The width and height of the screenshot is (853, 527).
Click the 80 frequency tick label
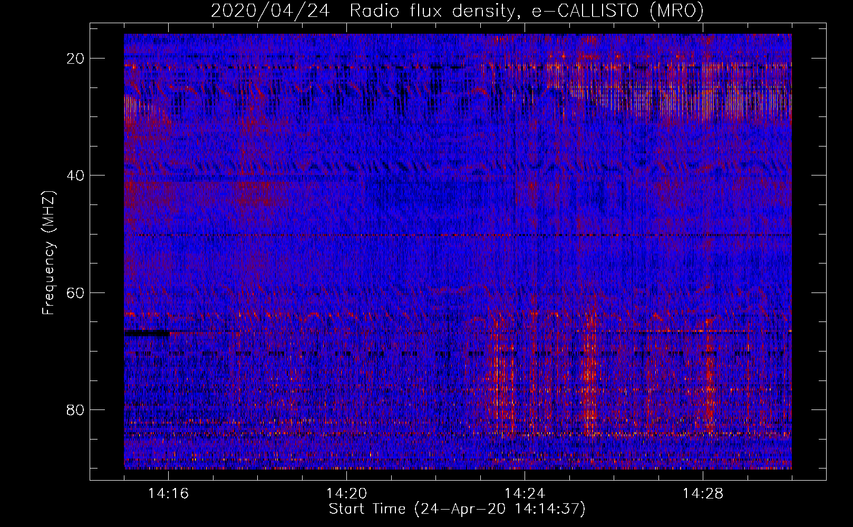(76, 409)
